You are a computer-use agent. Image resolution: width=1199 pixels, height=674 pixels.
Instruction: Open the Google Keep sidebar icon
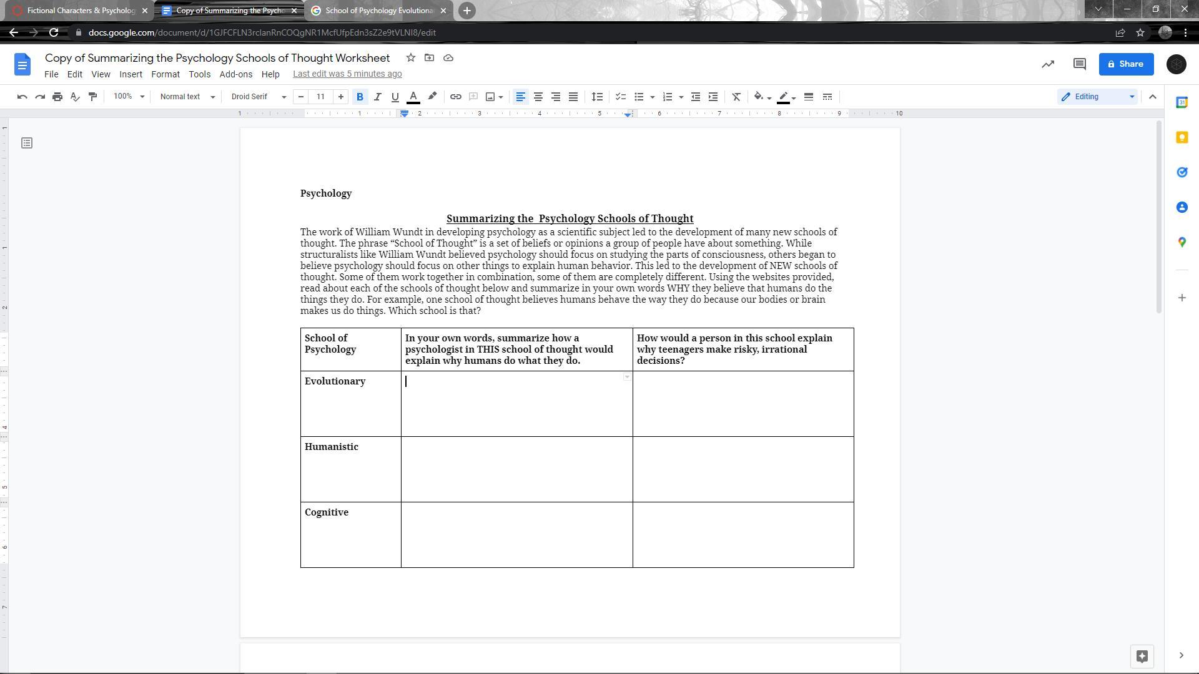pyautogui.click(x=1182, y=137)
